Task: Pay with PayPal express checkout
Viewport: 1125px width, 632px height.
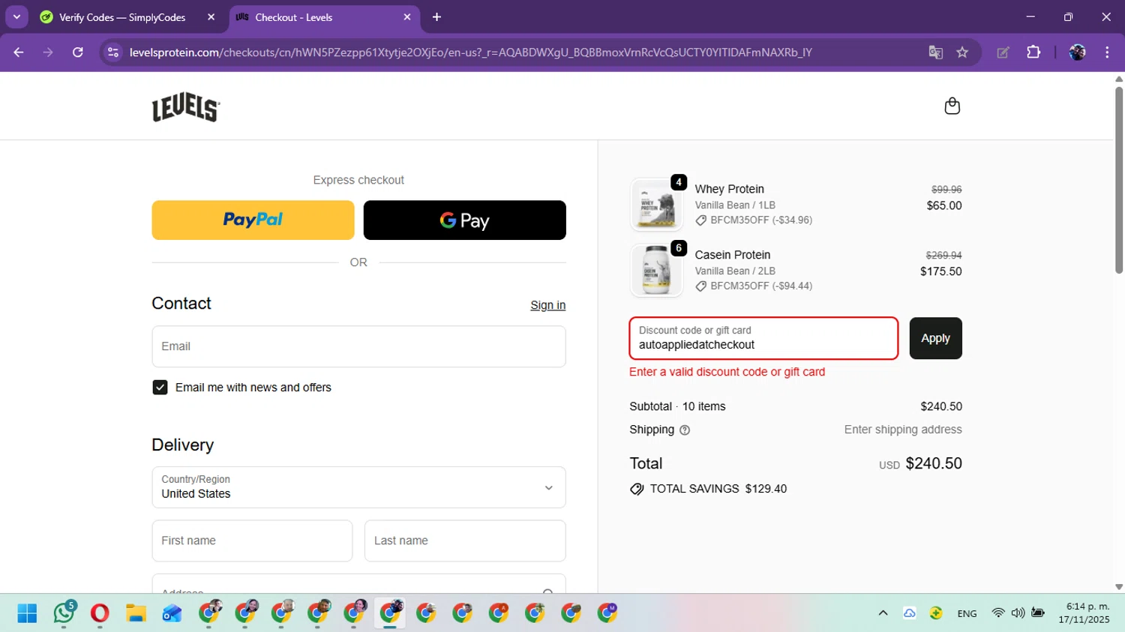Action: click(253, 220)
